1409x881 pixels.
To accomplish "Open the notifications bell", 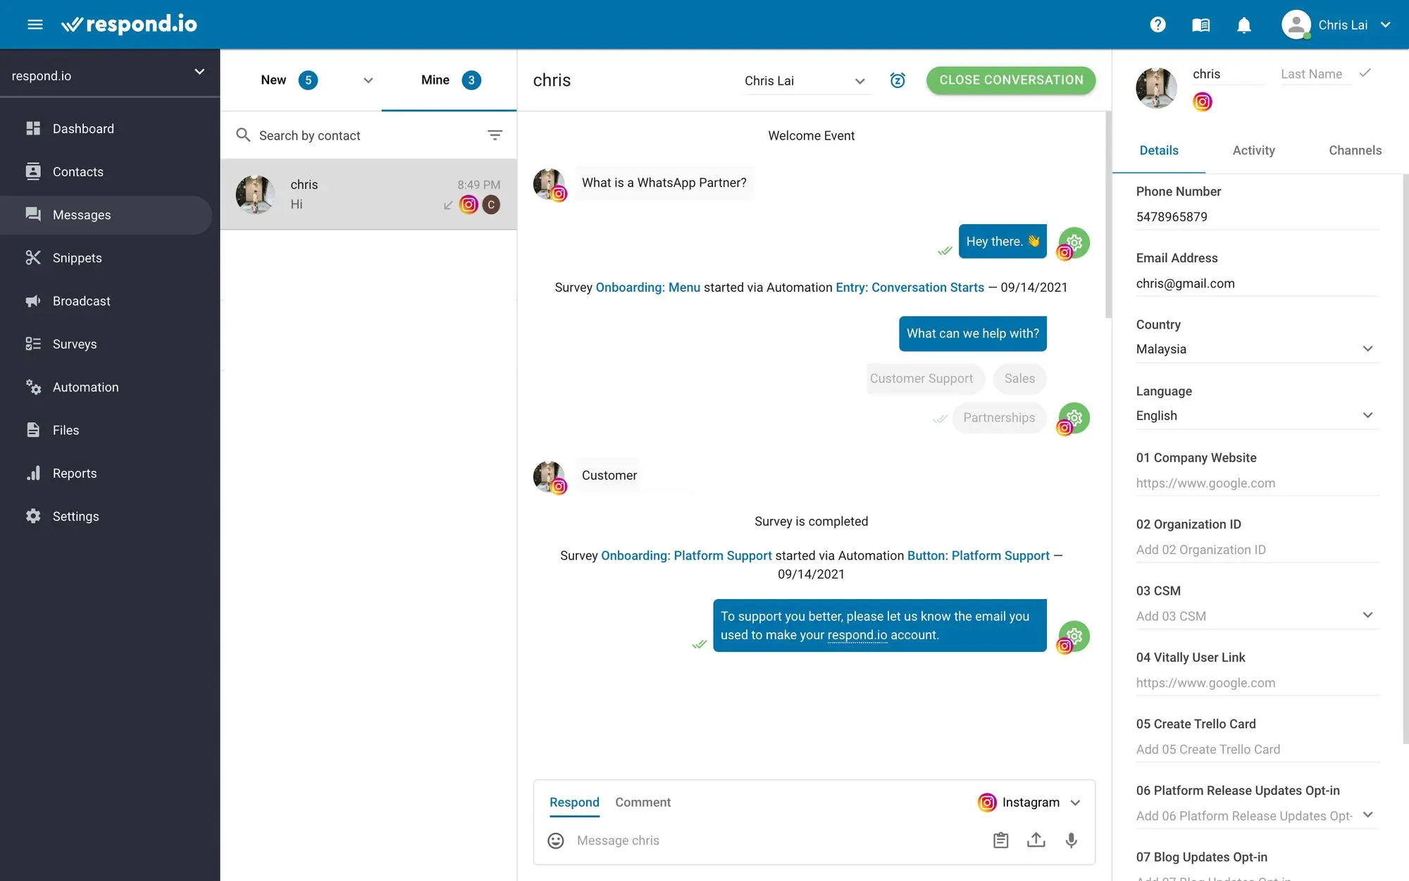I will coord(1243,25).
